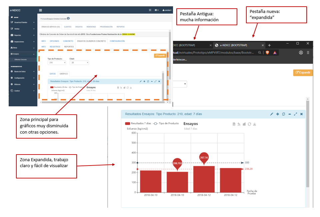Select the CONFIGURACIÓN tab
Viewport: 320px width, 217px height.
117,41
